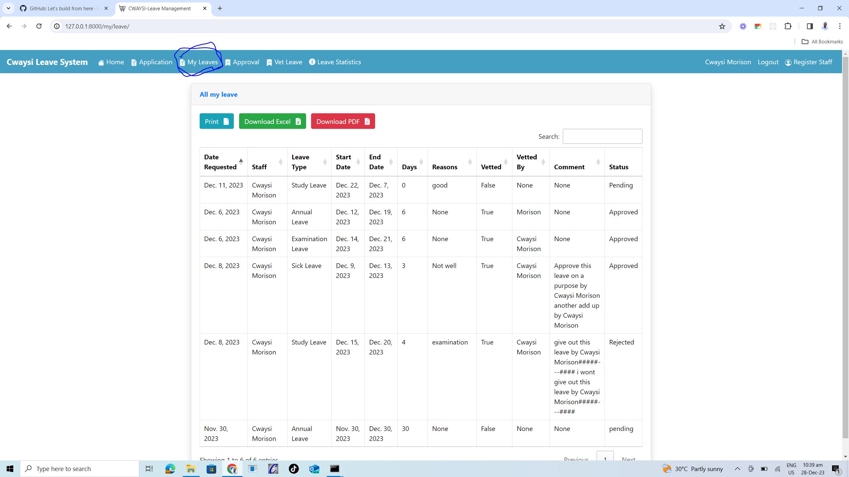Open Application via its file icon

pos(134,62)
